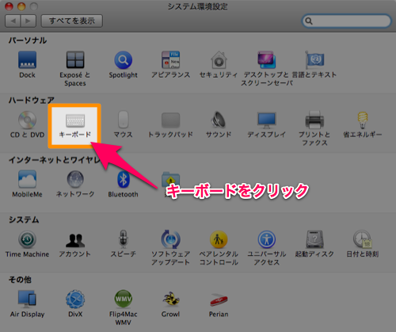
Task: Click the キーボード (Keyboard) icon
Action: [75, 120]
